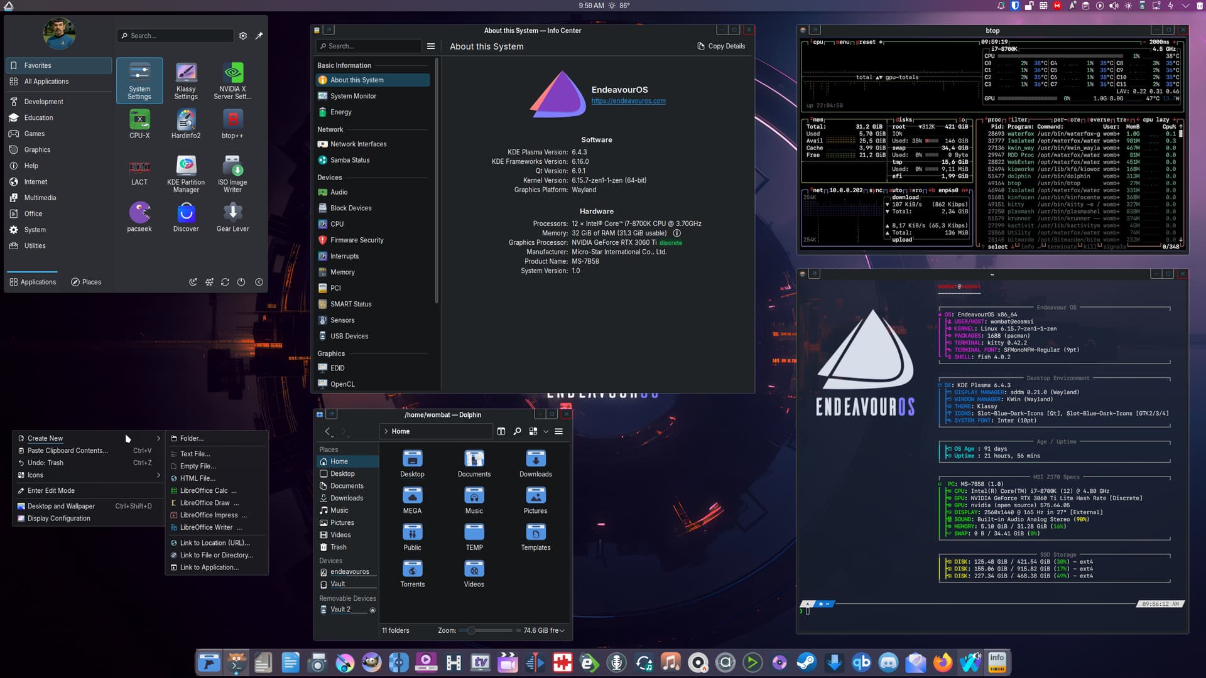The image size is (1206, 678).
Task: Show RAM details info icon in Info Center
Action: tap(676, 233)
